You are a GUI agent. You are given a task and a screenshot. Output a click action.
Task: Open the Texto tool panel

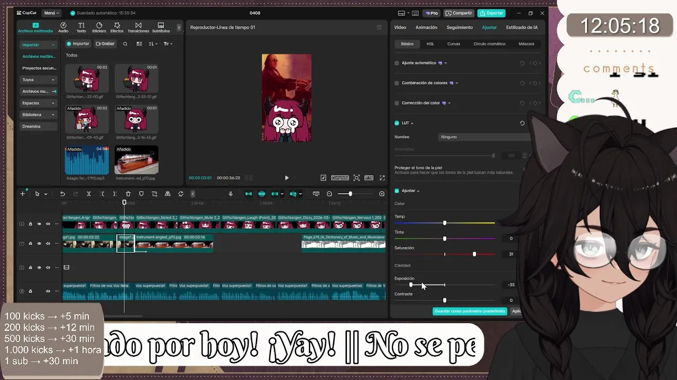coord(81,27)
